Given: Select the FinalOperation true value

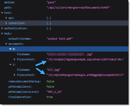Looking at the screenshot, I should point(50,97).
